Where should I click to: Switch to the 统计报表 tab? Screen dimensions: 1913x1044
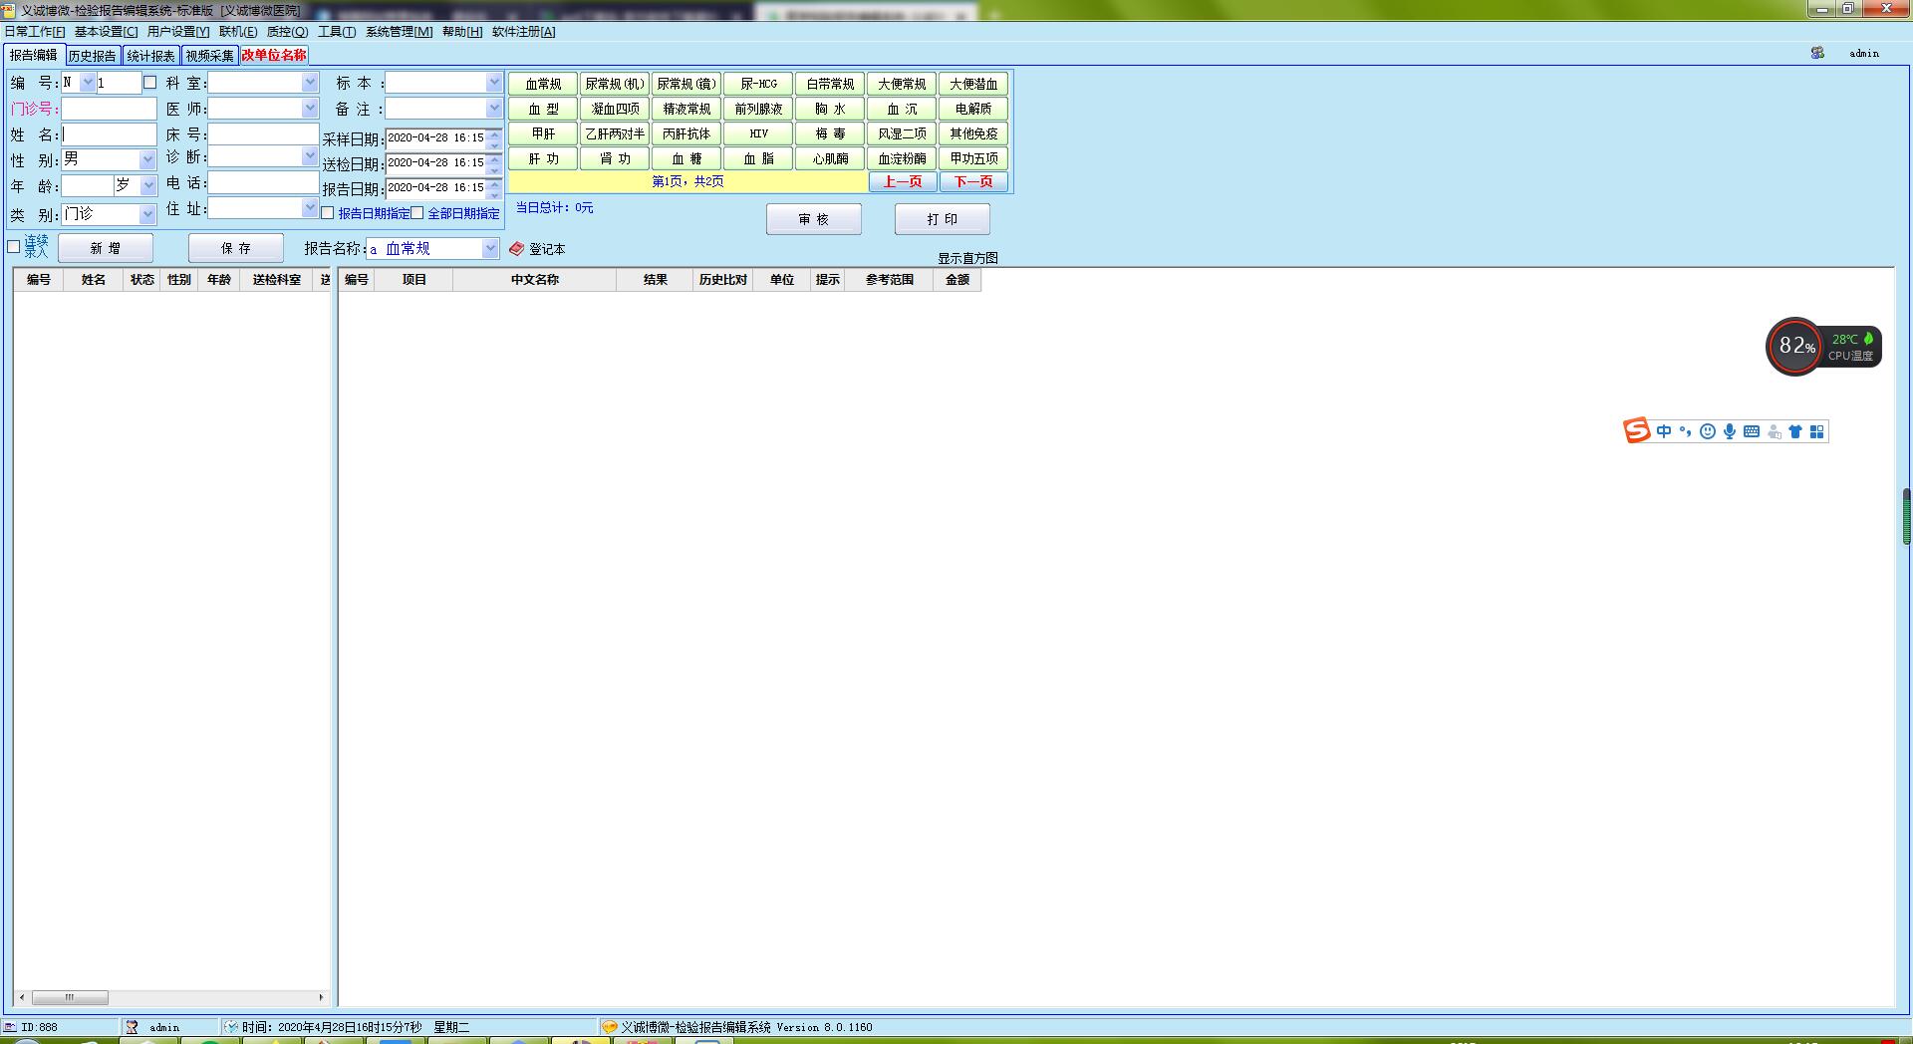click(151, 56)
